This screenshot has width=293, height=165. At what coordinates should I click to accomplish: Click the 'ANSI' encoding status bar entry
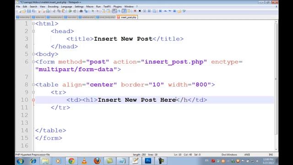[247, 155]
